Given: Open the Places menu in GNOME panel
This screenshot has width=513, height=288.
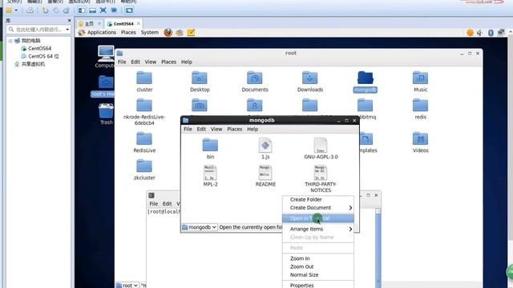Looking at the screenshot, I should pyautogui.click(x=128, y=32).
